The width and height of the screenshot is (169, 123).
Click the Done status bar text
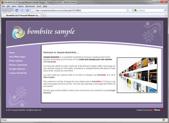pyautogui.click(x=4, y=120)
